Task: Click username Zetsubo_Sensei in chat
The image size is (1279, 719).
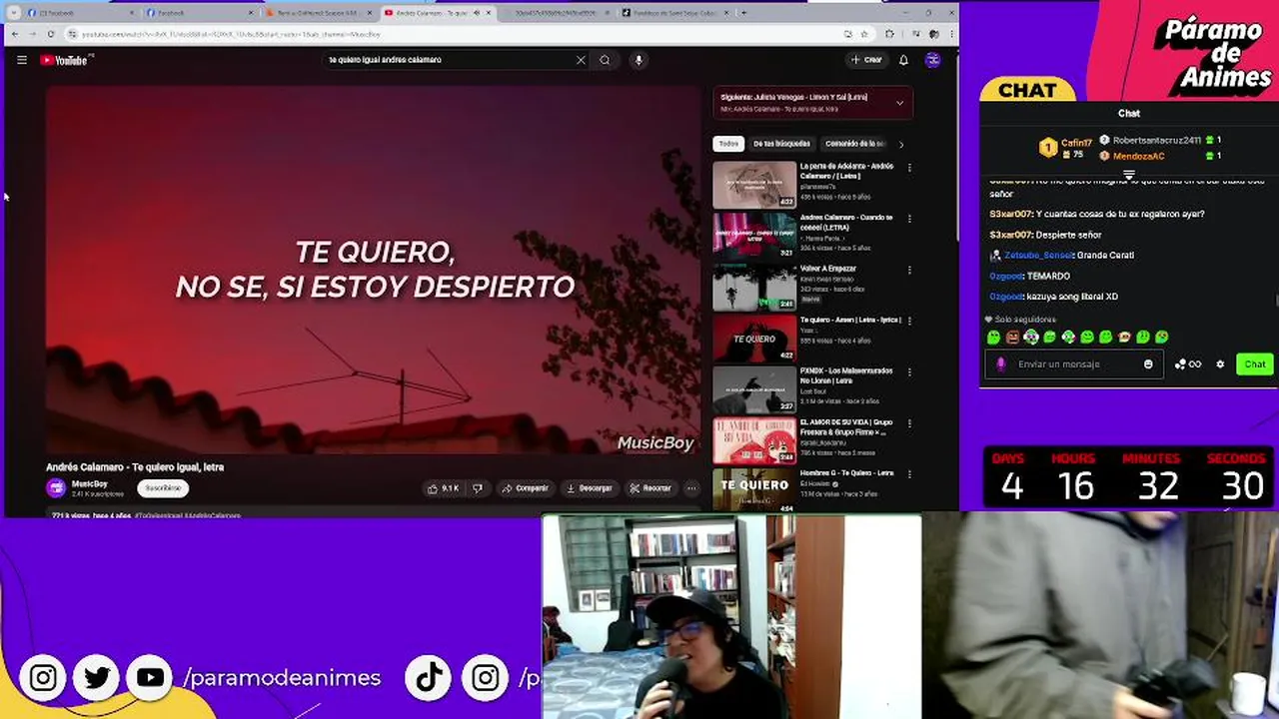Action: tap(1037, 256)
